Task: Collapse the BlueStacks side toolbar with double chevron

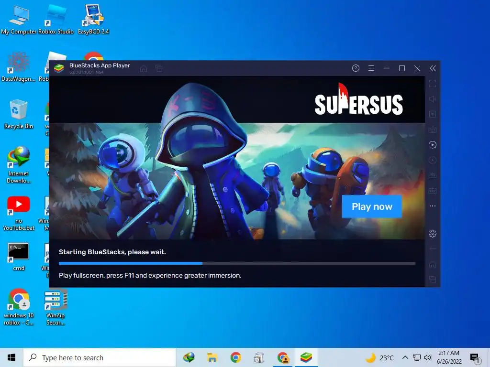Action: [x=433, y=68]
